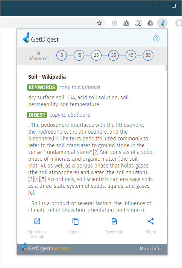Image resolution: width=182 pixels, height=268 pixels.
Task: Open the GetDigestBusiness footer logo
Action: coord(45,248)
